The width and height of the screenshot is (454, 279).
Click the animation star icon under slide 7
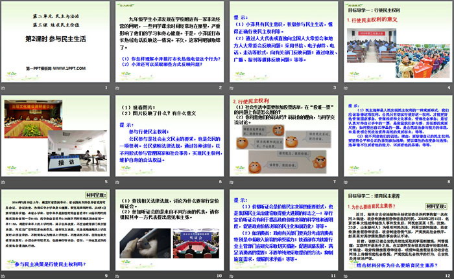click(232, 182)
